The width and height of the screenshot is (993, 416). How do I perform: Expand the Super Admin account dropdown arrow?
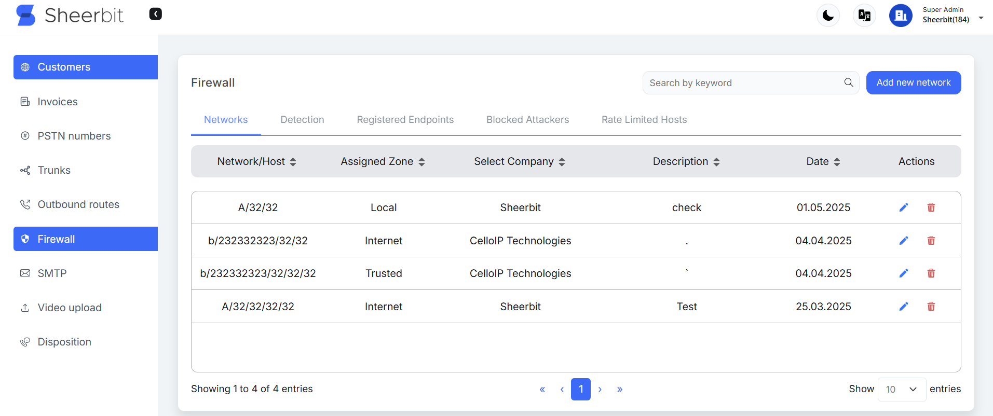coord(981,18)
